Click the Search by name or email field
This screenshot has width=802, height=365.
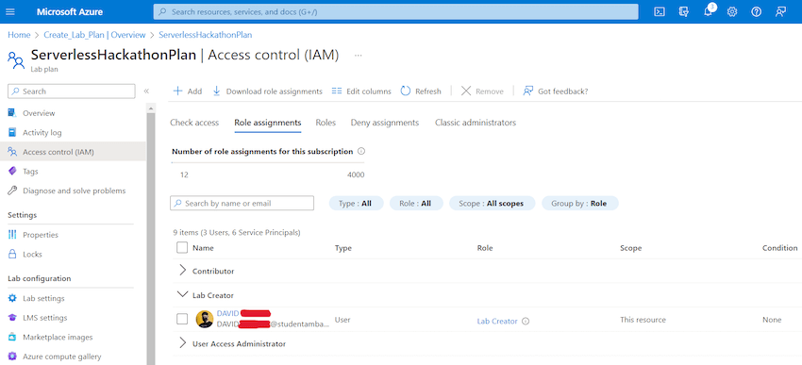(x=242, y=203)
